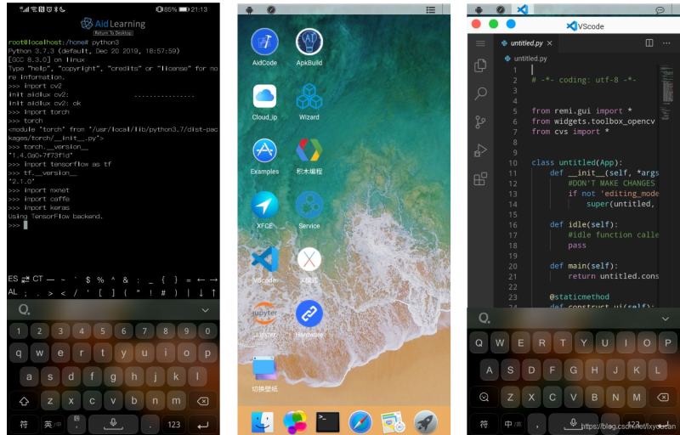This screenshot has width=680, height=435.
Task: Open the Maps dock icon
Action: click(x=393, y=422)
